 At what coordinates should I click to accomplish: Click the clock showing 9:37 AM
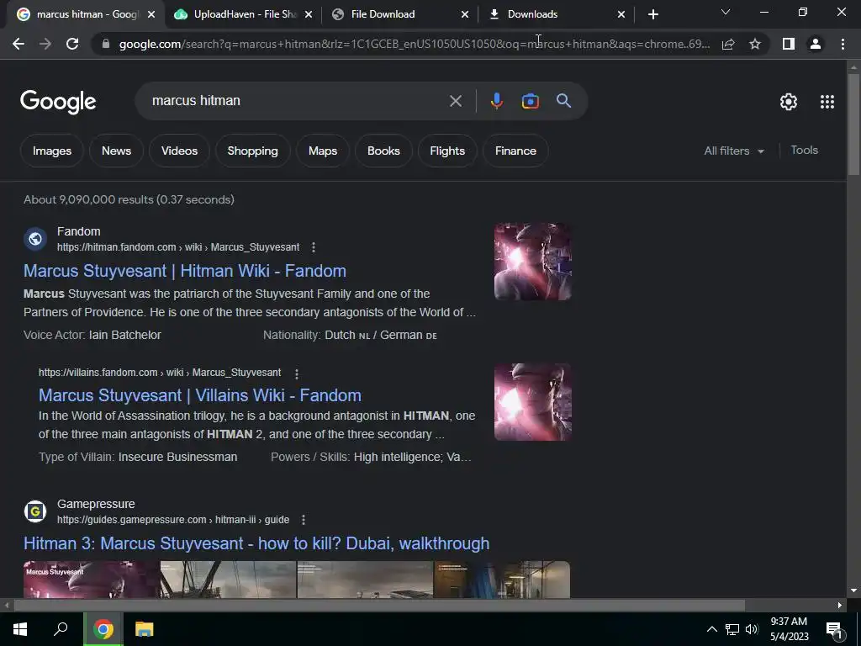click(x=789, y=622)
